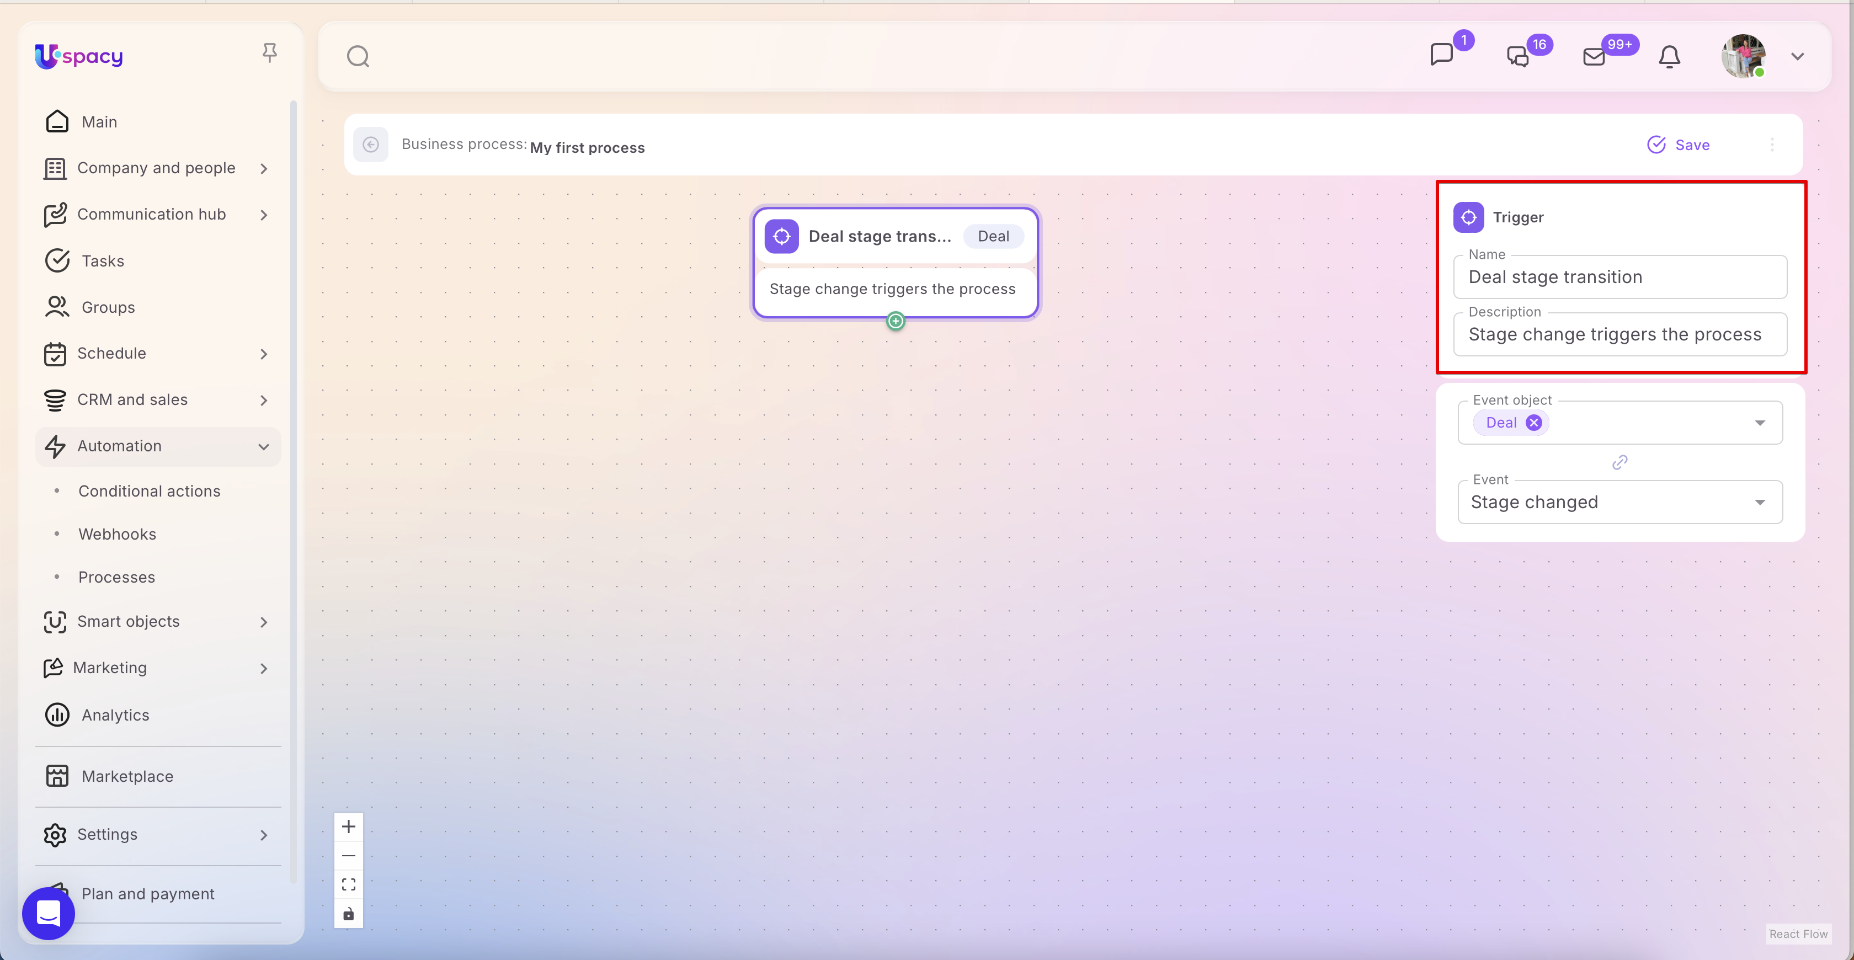Click the back arrow beside Business process
The width and height of the screenshot is (1854, 960).
click(x=371, y=145)
